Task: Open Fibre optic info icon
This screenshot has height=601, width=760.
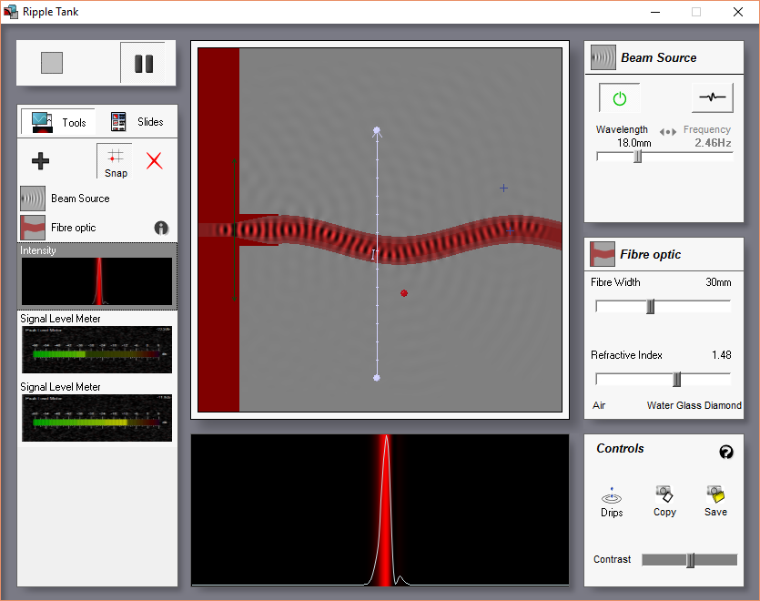Action: click(x=161, y=228)
